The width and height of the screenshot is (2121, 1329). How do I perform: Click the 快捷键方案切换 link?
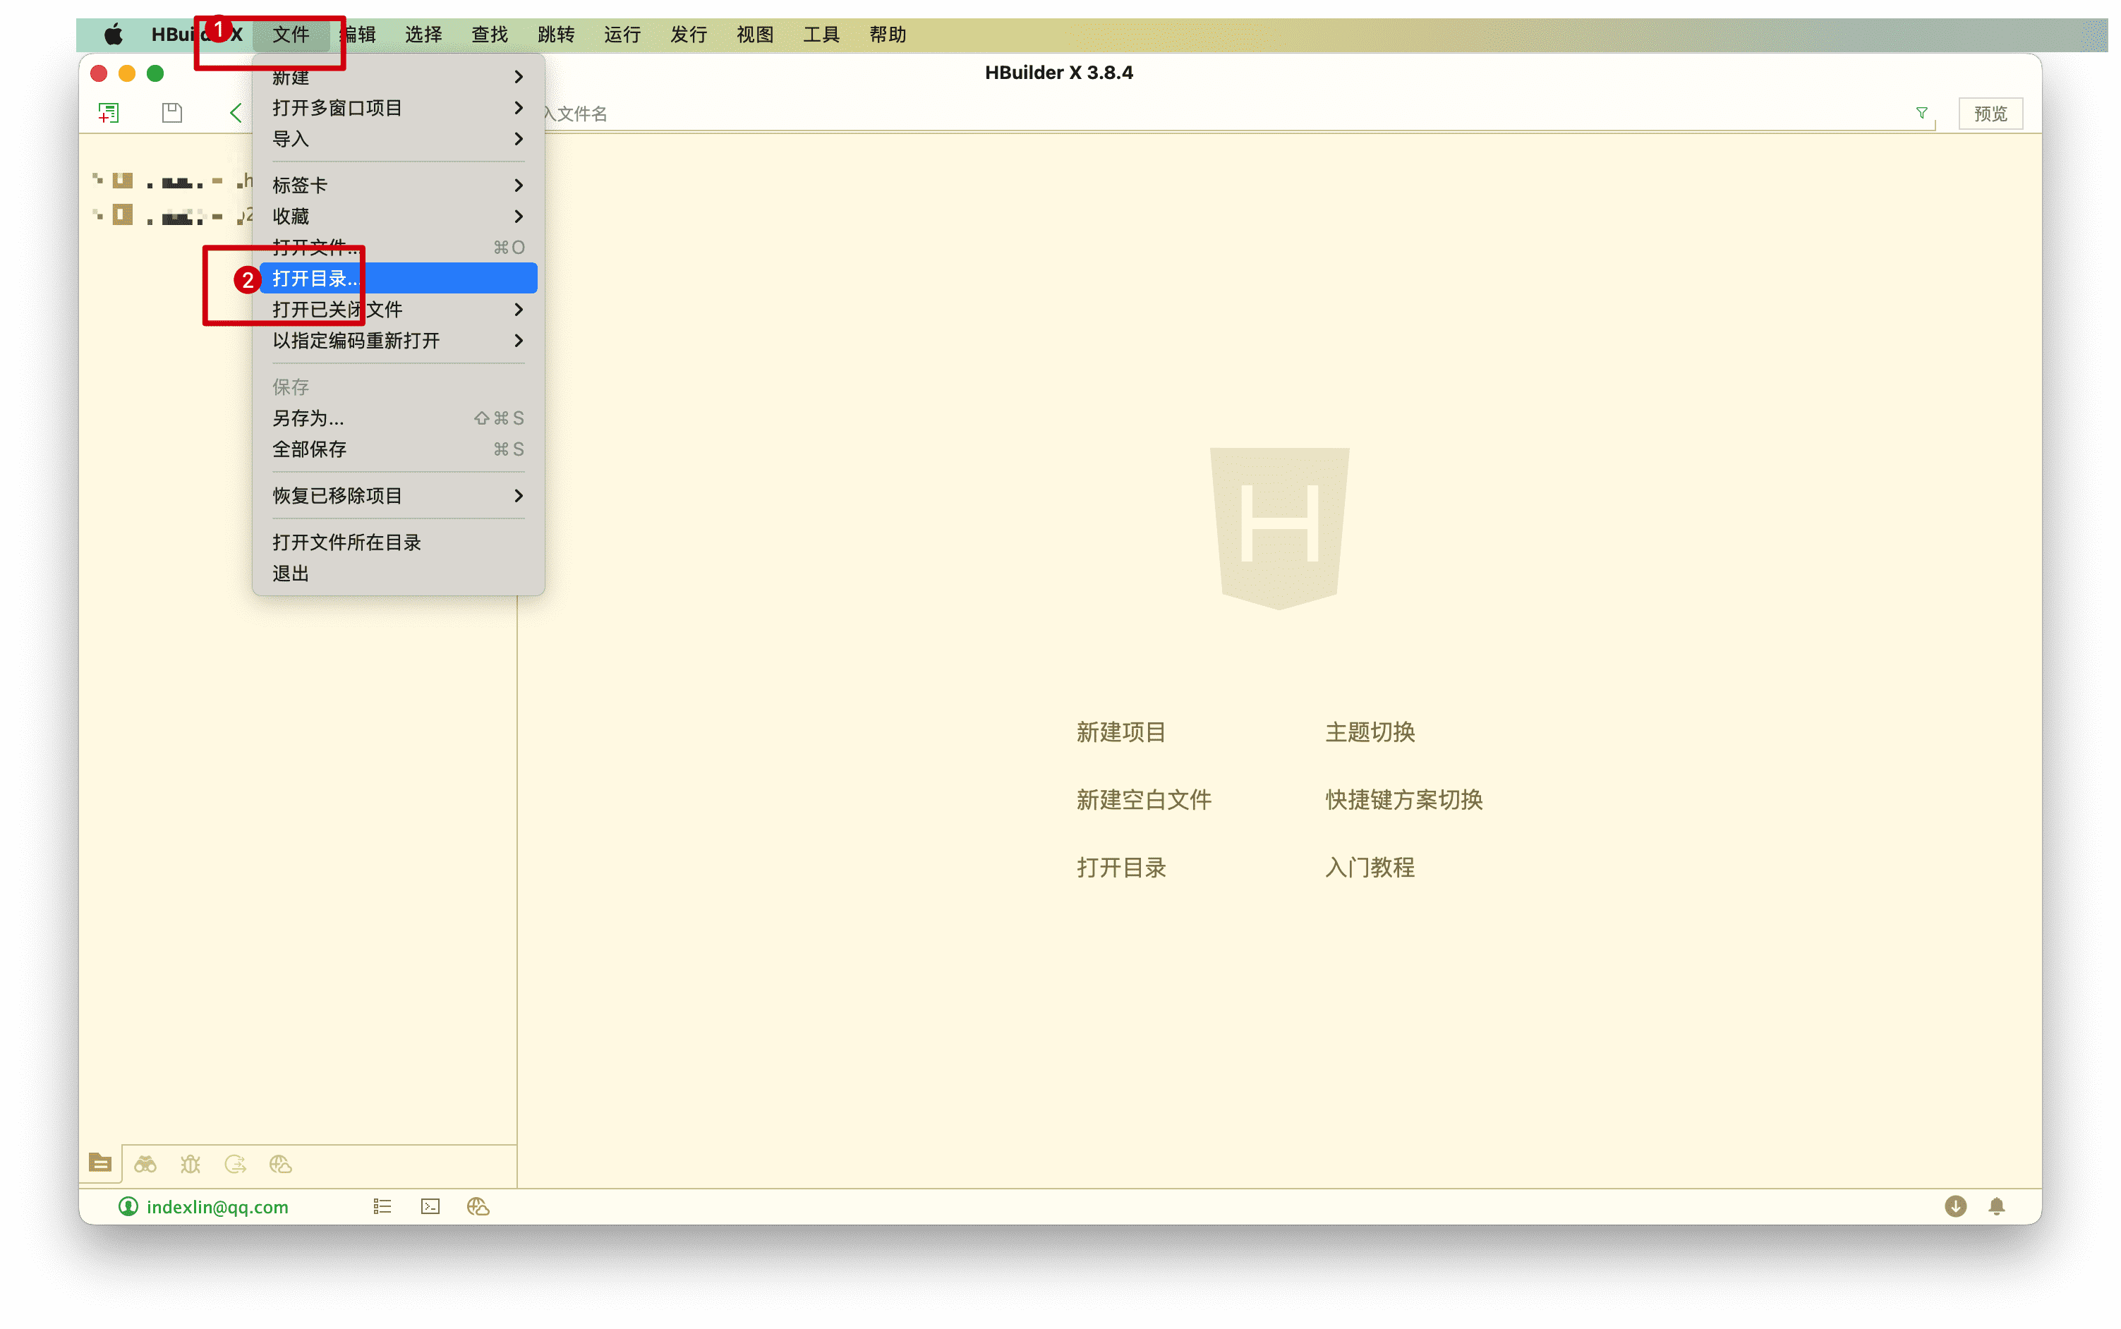[x=1403, y=799]
